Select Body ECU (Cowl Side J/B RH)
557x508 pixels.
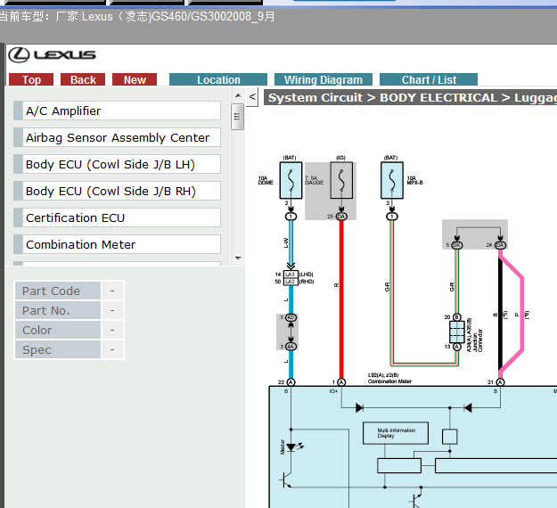click(117, 191)
